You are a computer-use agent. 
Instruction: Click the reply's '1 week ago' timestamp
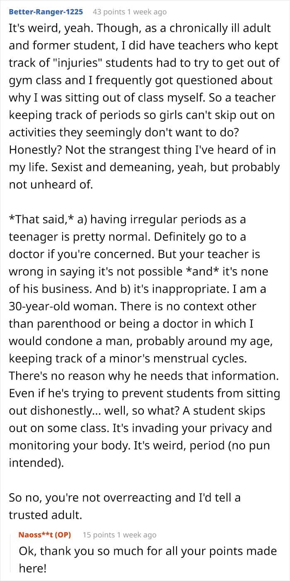137,535
